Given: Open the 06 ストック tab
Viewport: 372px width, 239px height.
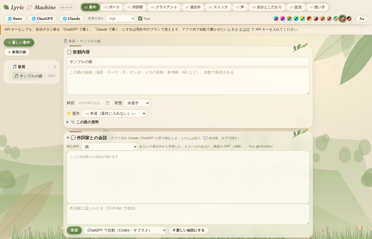Looking at the screenshot, I should pyautogui.click(x=218, y=7).
